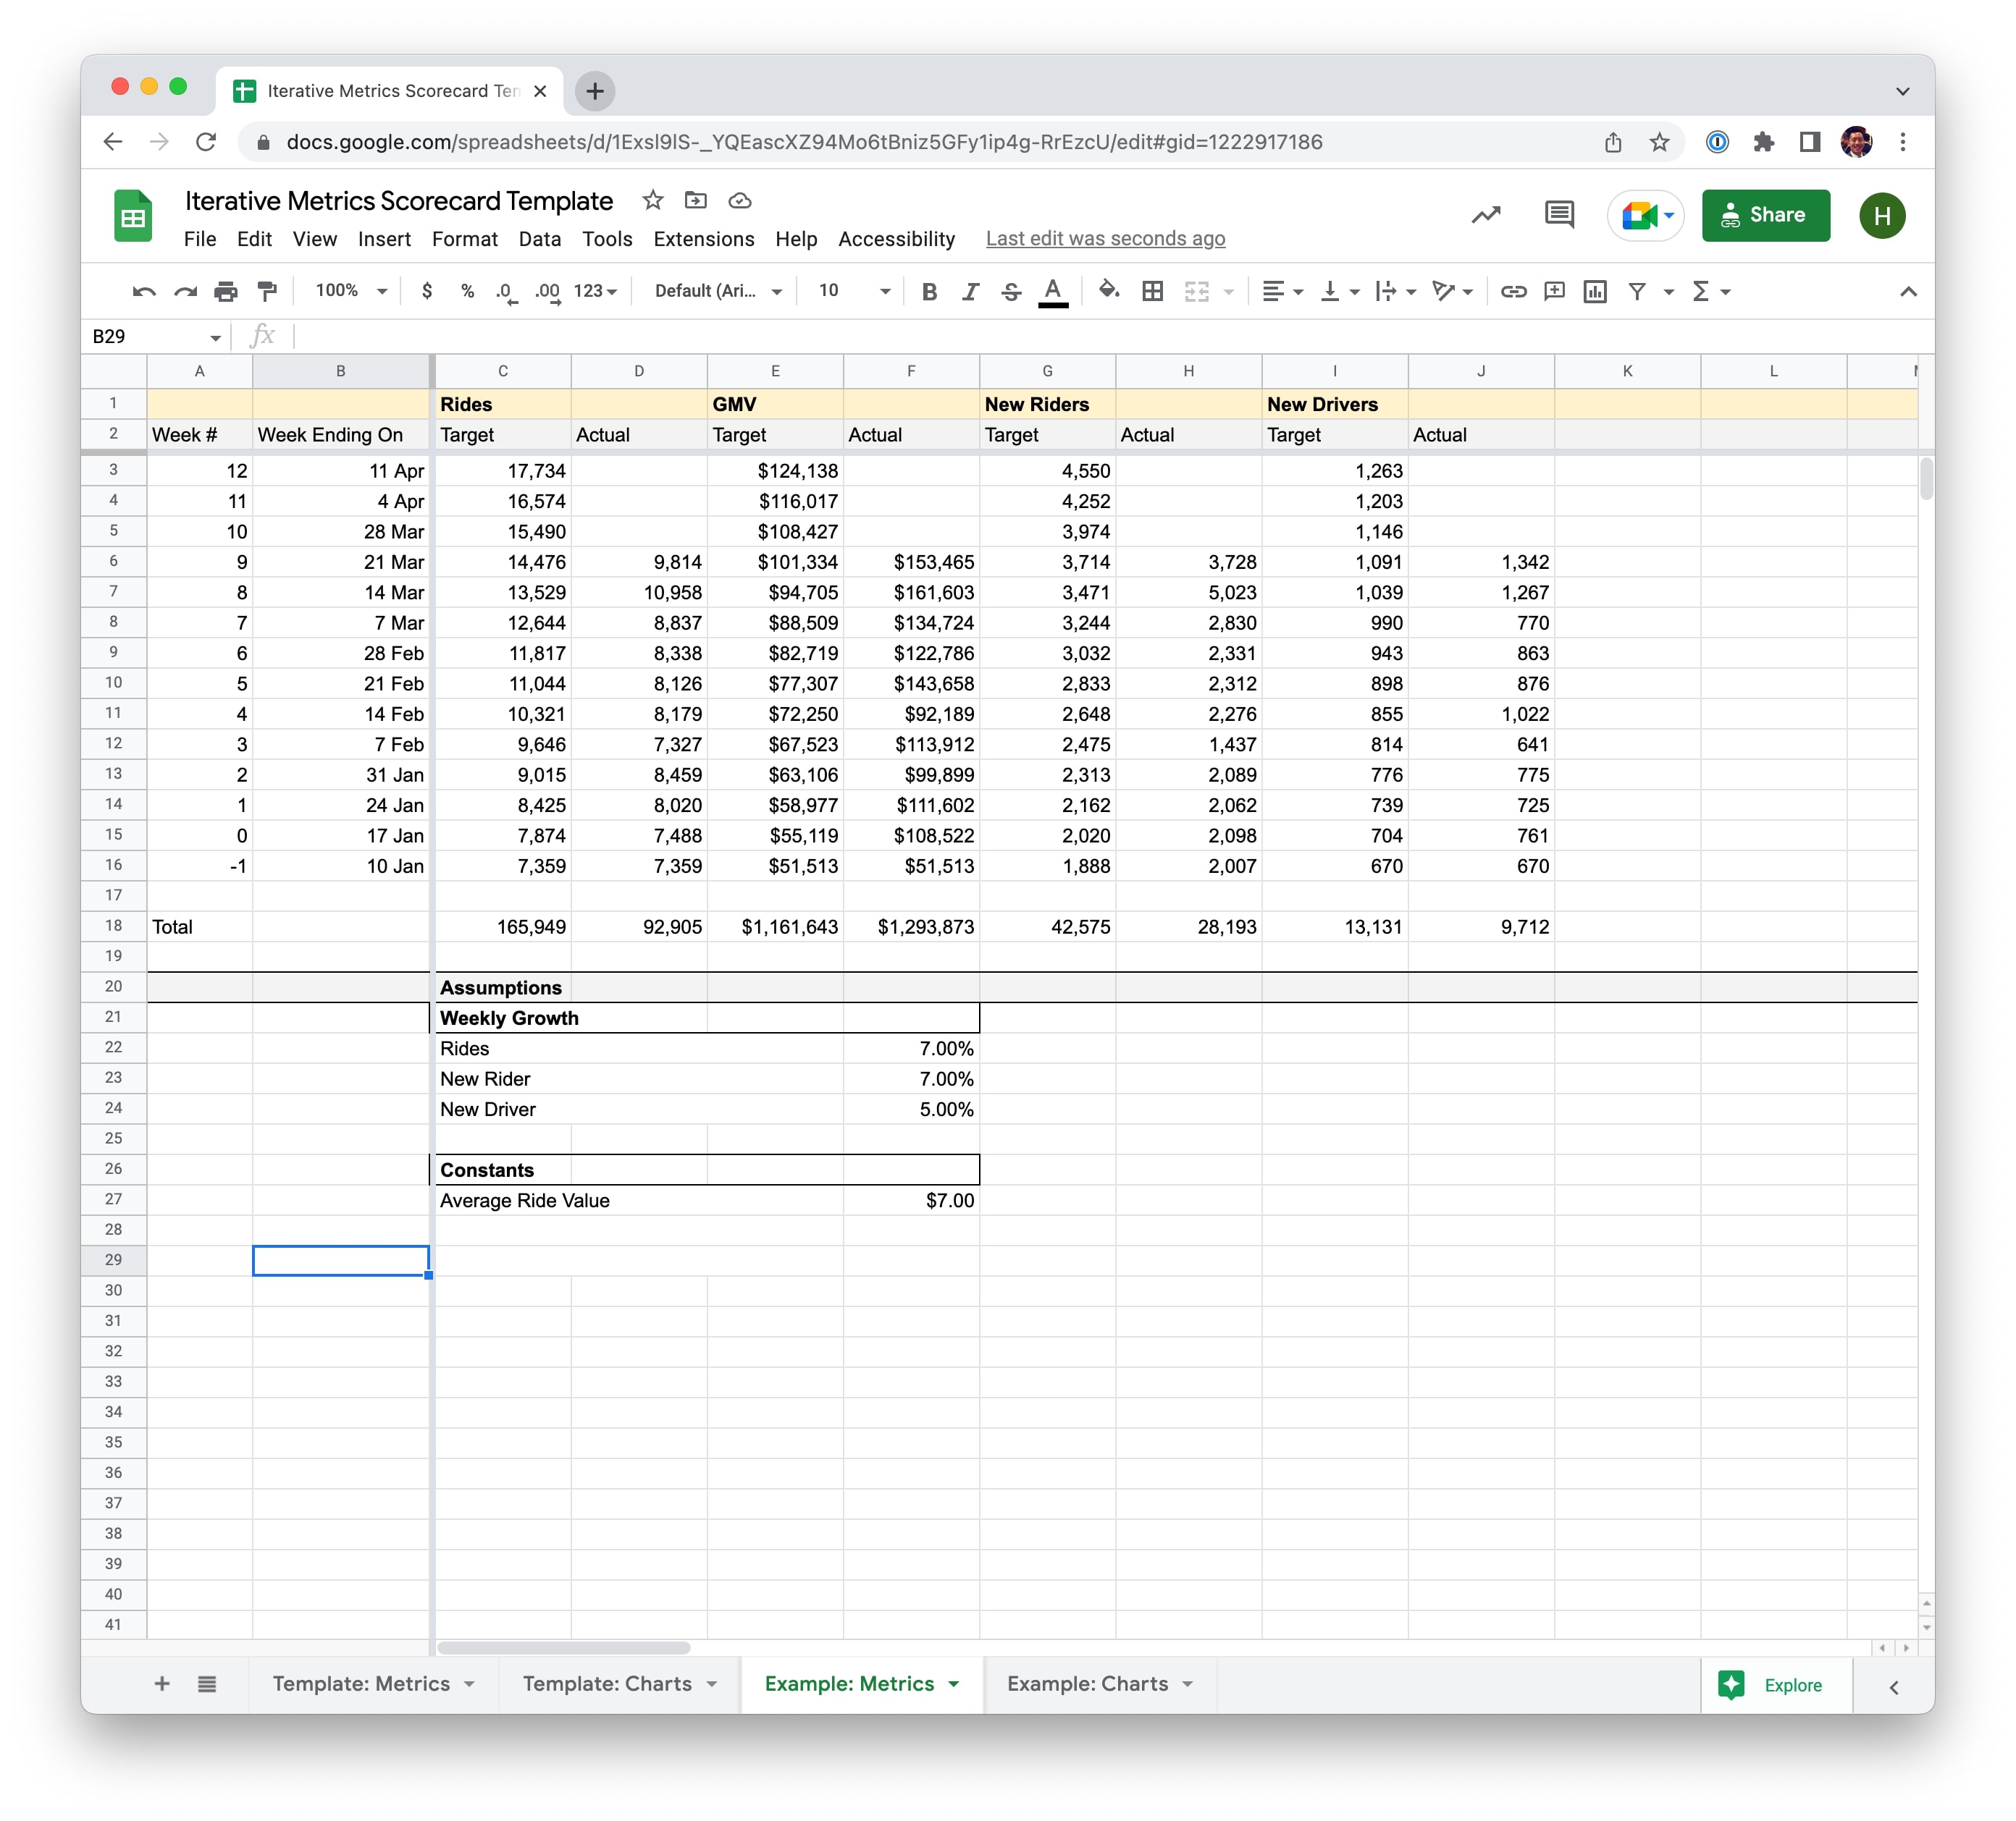Open the Extensions menu
Viewport: 2016px width, 1821px height.
703,239
